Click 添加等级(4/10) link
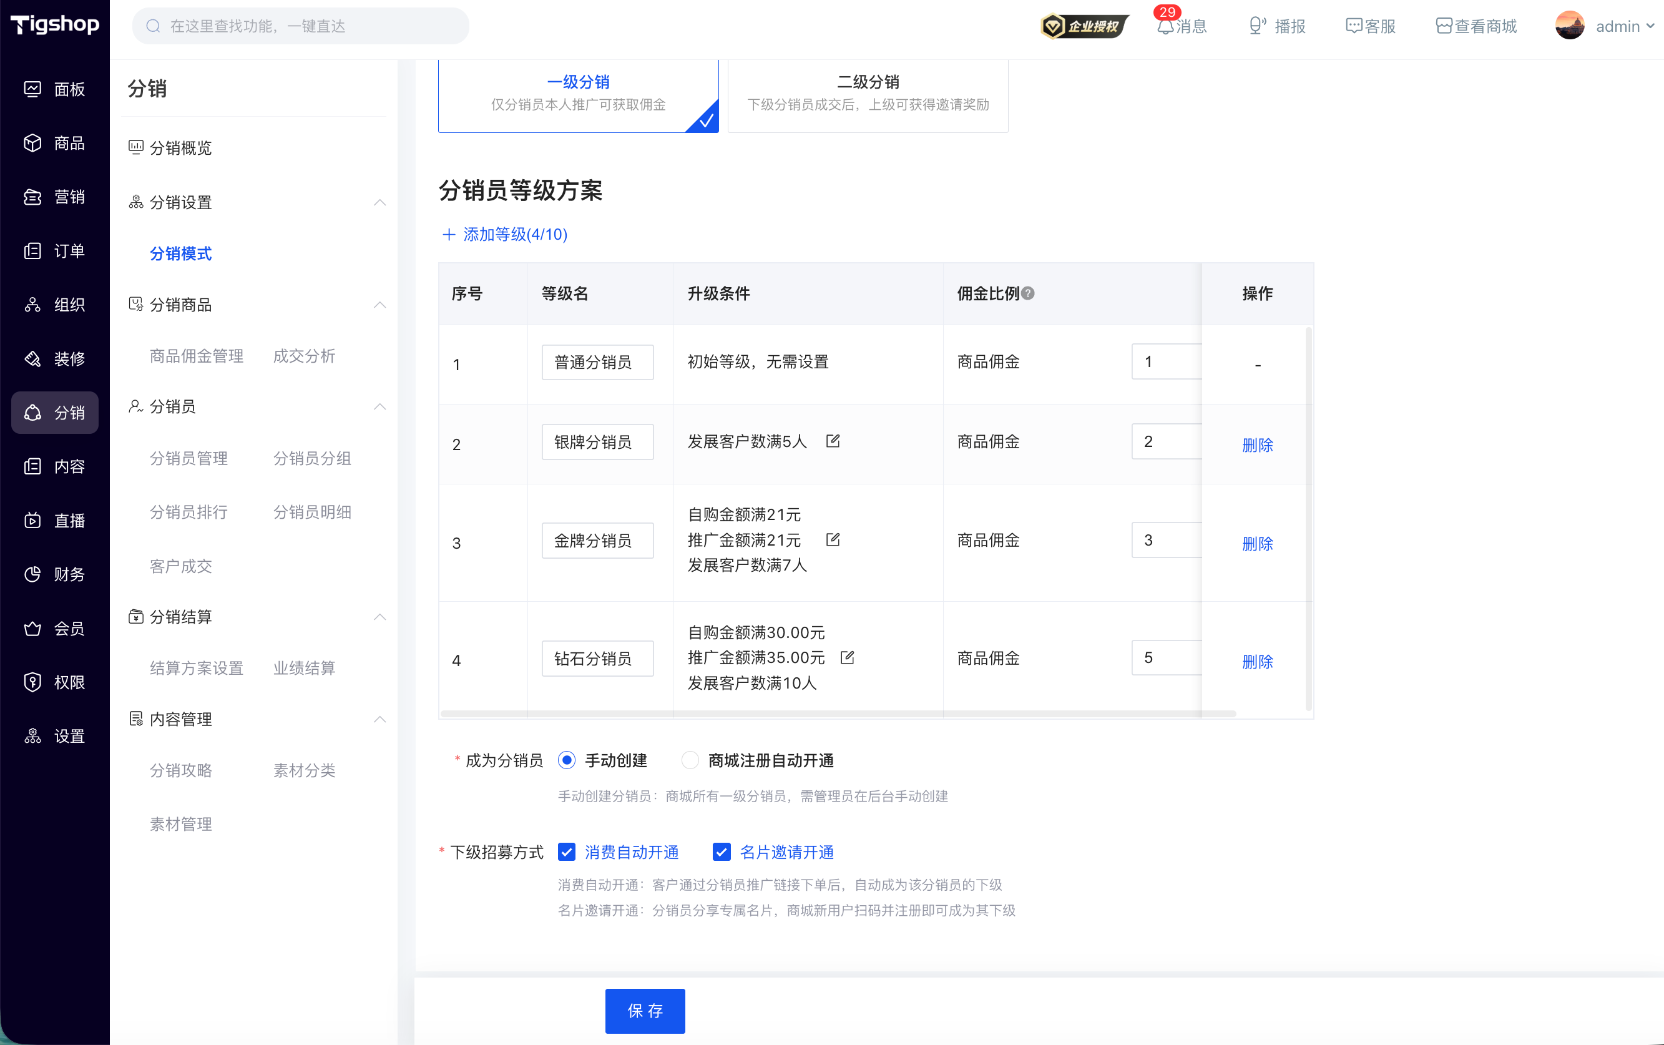This screenshot has width=1664, height=1045. 504,234
